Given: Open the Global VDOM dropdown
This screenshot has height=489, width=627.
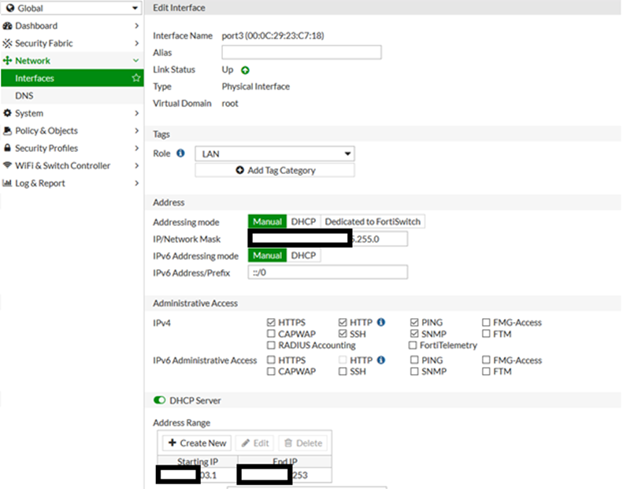Looking at the screenshot, I should [71, 9].
